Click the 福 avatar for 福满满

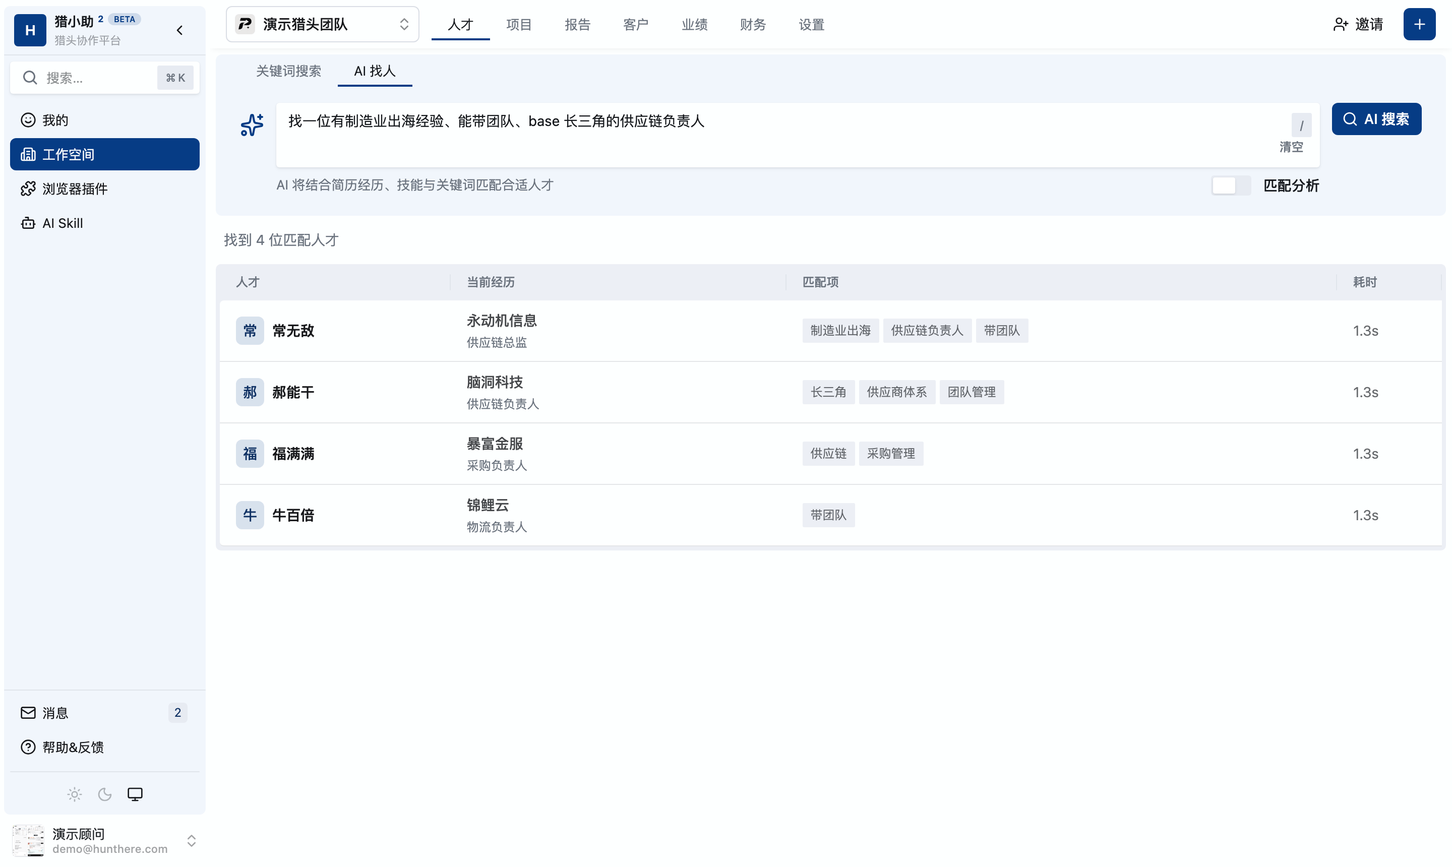(x=250, y=453)
